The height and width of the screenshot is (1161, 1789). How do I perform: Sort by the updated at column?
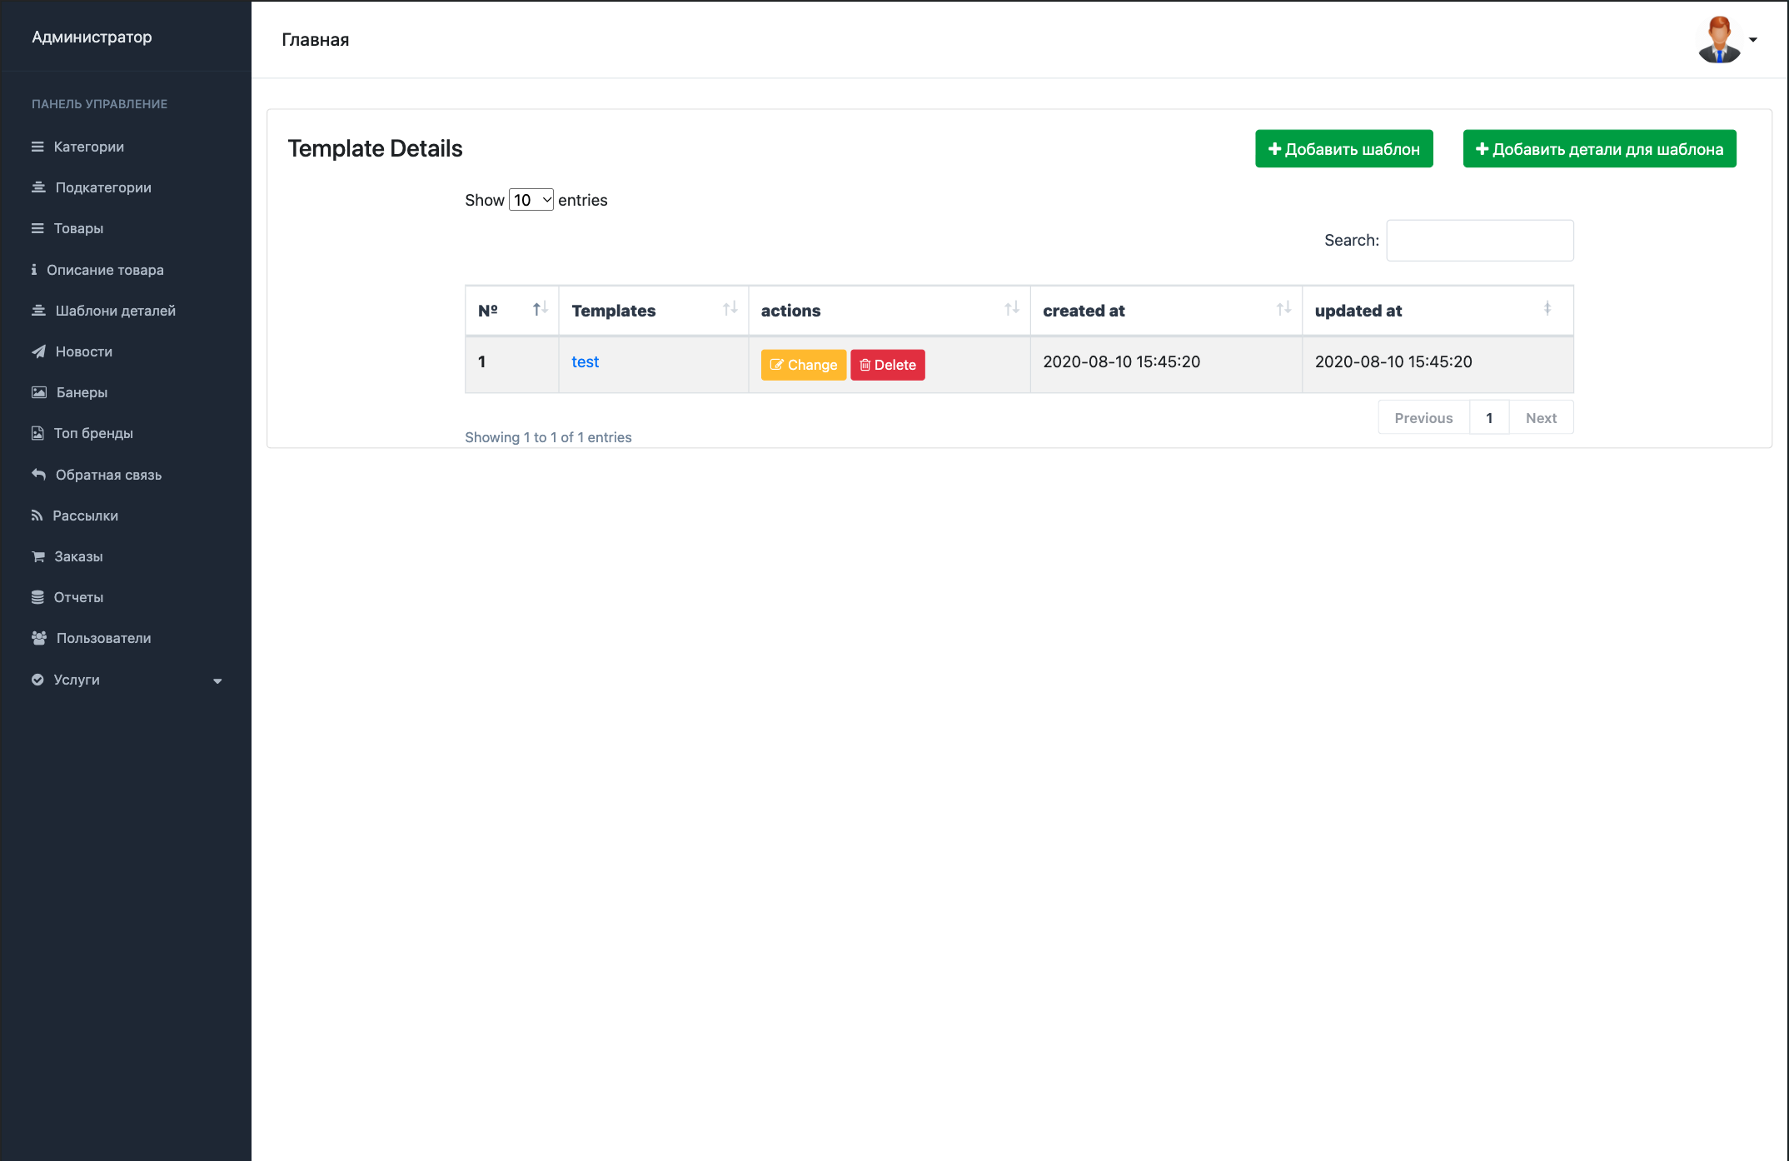(x=1438, y=311)
